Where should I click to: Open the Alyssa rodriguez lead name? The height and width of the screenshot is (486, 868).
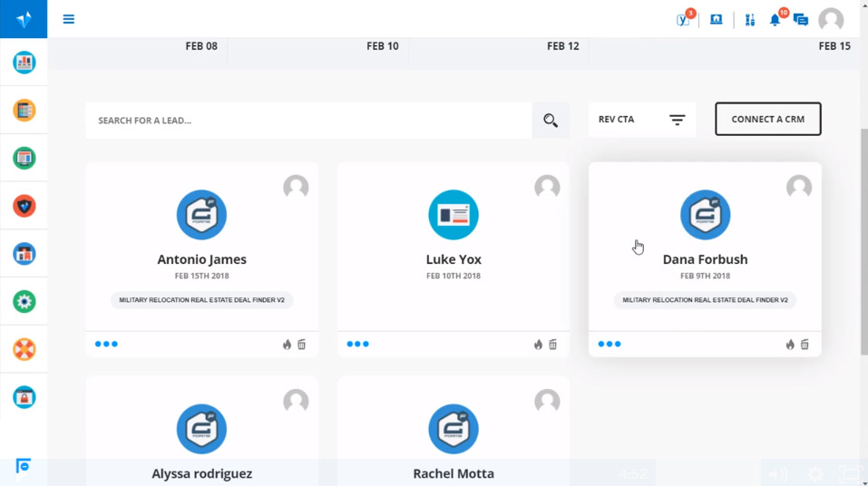pyautogui.click(x=201, y=474)
